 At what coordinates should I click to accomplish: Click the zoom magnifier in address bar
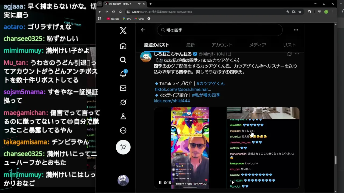[288, 12]
